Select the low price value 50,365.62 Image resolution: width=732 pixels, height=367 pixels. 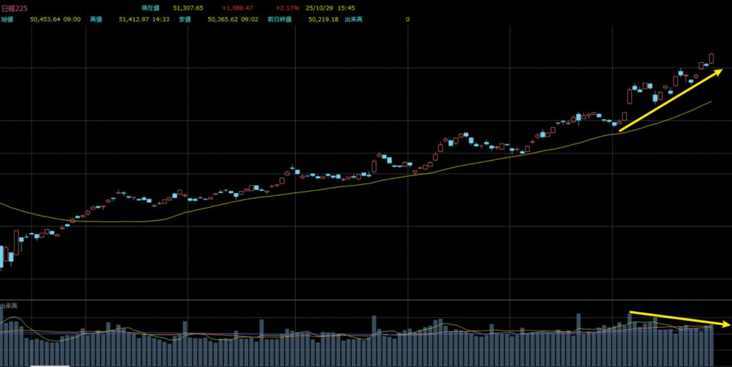(x=223, y=19)
